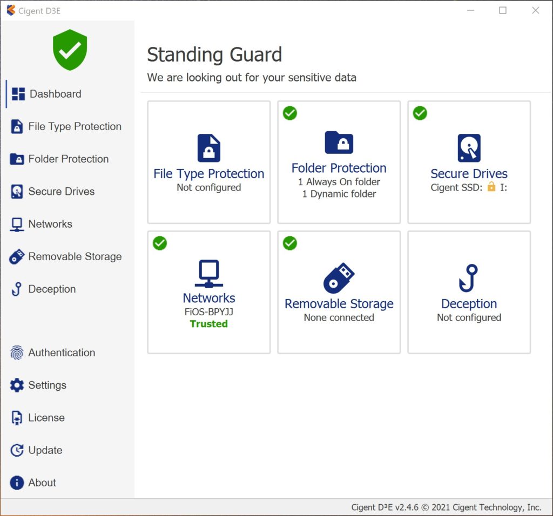Maximize the Cigent D3E window

(503, 11)
